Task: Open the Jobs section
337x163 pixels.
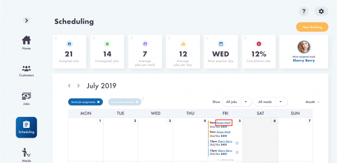Action: click(26, 99)
